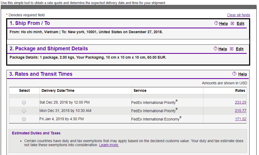Click the Rates column header

[240, 90]
